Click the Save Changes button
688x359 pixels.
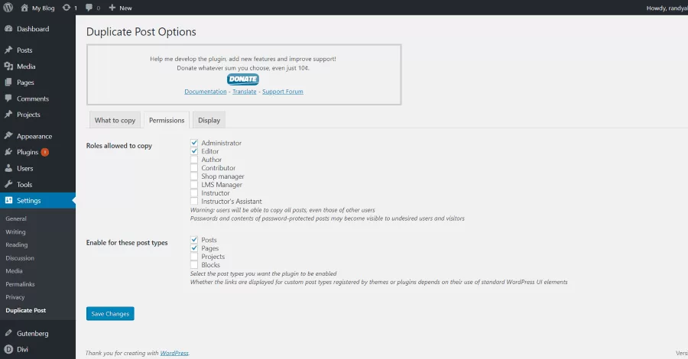pos(110,313)
